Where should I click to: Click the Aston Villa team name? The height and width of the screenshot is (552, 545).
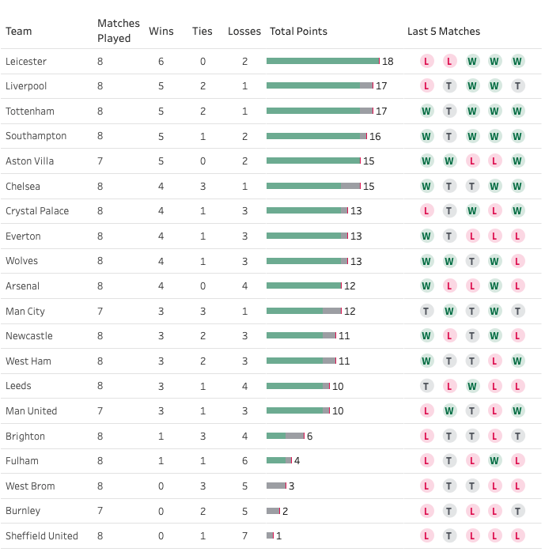pyautogui.click(x=30, y=161)
